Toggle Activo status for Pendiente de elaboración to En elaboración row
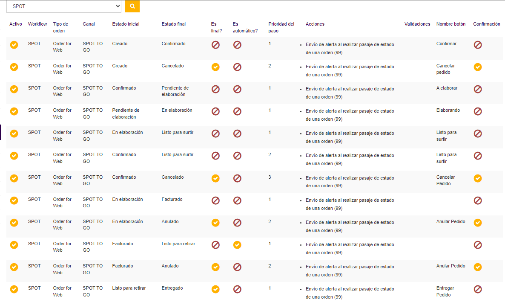The image size is (505, 302). click(x=14, y=111)
